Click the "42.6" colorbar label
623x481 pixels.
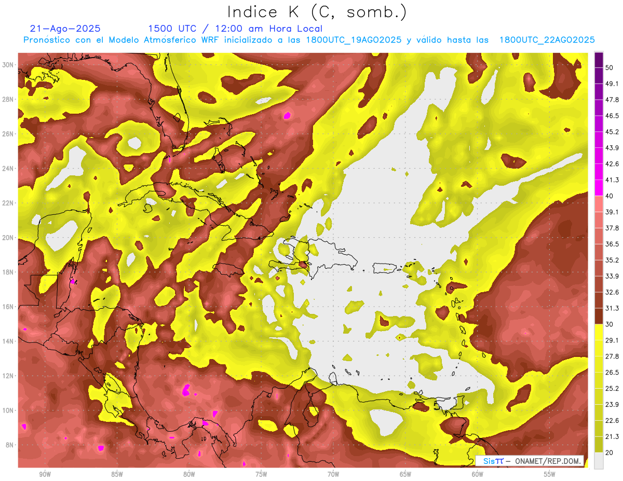[612, 164]
